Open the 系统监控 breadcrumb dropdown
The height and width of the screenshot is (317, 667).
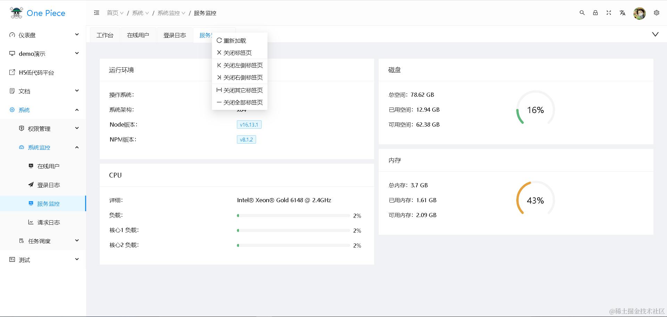point(171,13)
